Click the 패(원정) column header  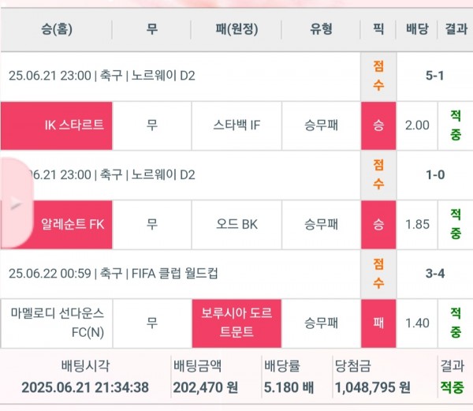[x=236, y=29]
